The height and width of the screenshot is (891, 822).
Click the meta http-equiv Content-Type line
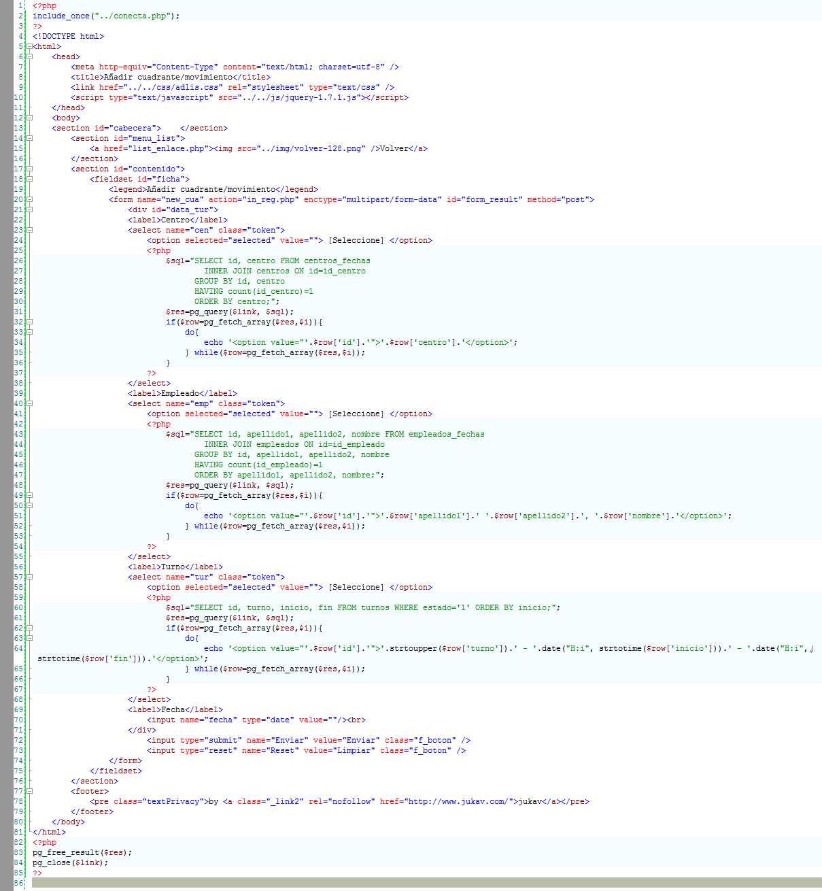235,67
